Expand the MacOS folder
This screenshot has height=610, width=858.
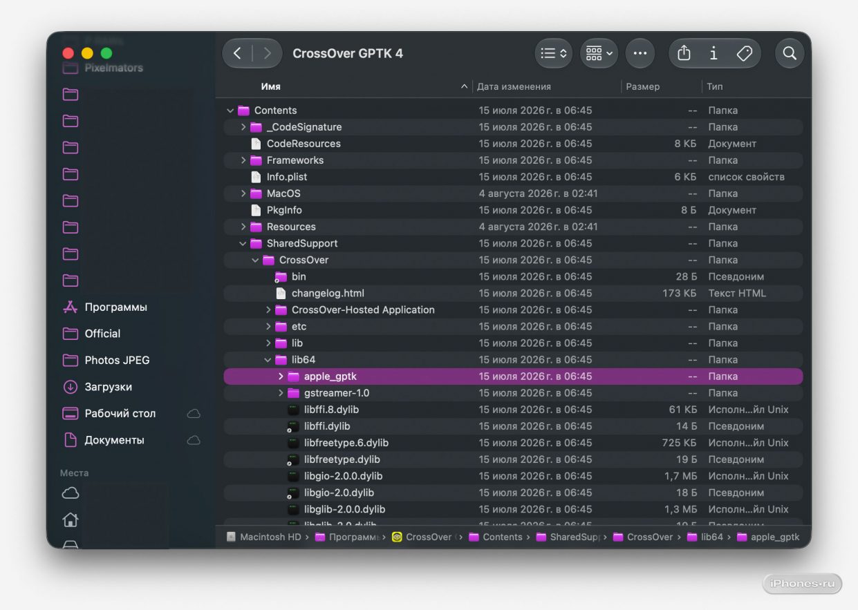pyautogui.click(x=243, y=193)
